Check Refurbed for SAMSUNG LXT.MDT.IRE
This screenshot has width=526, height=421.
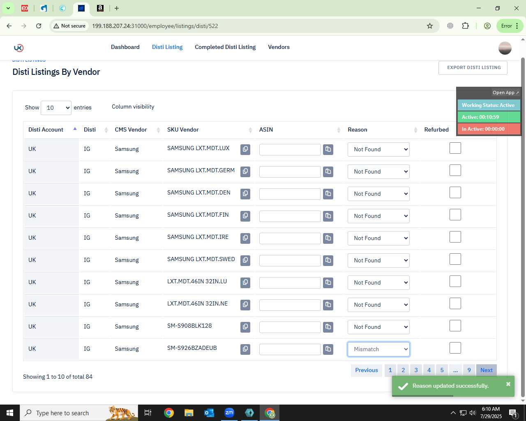click(x=455, y=237)
